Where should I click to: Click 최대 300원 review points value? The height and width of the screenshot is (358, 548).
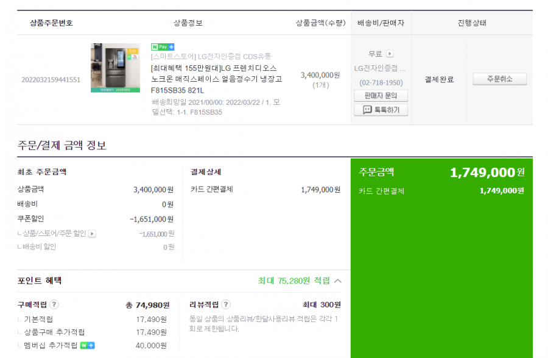pos(321,305)
